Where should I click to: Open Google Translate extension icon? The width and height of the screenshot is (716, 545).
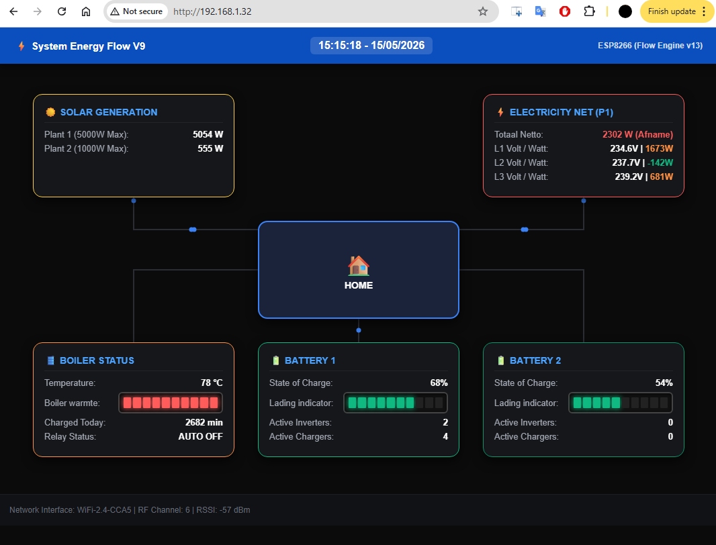click(541, 11)
